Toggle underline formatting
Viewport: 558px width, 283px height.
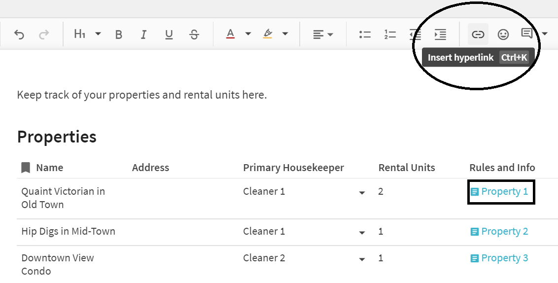point(169,35)
